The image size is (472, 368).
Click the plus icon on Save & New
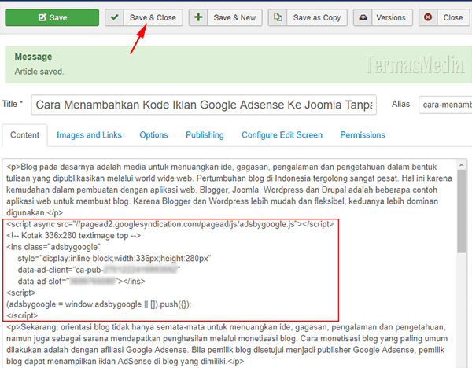[198, 17]
